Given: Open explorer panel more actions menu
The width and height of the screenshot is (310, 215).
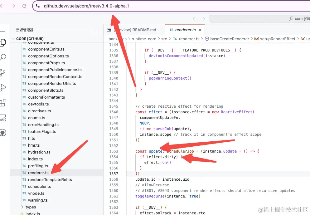Looking at the screenshot, I should pos(96,30).
